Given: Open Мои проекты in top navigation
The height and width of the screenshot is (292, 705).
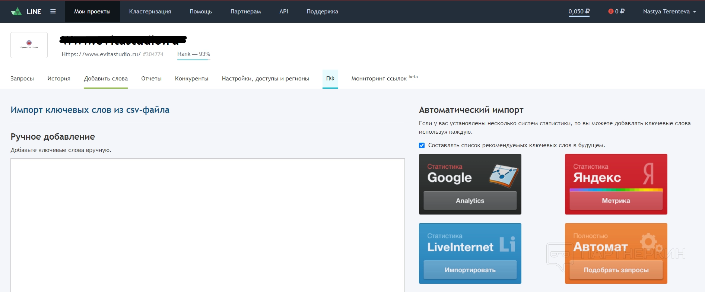Looking at the screenshot, I should (92, 12).
